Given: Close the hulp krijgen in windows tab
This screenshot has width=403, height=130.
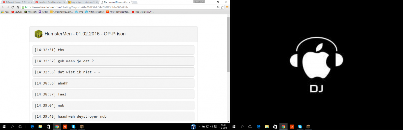Looking at the screenshot, I should click(x=97, y=2).
